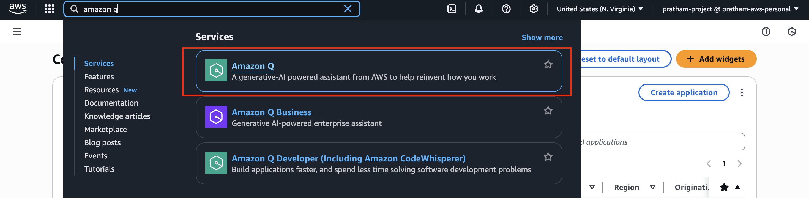Screen dimensions: 809x198
Task: Open Amazon Q hexagon icon on right
Action: coord(792,32)
